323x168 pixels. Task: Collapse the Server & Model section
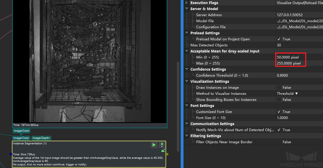[x=187, y=9]
